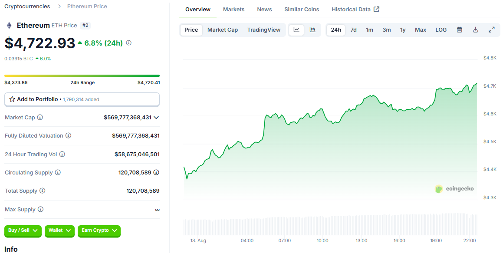The image size is (503, 253).
Task: Click breadcrumb chevron after Cryptocurrencies
Action: [x=59, y=7]
